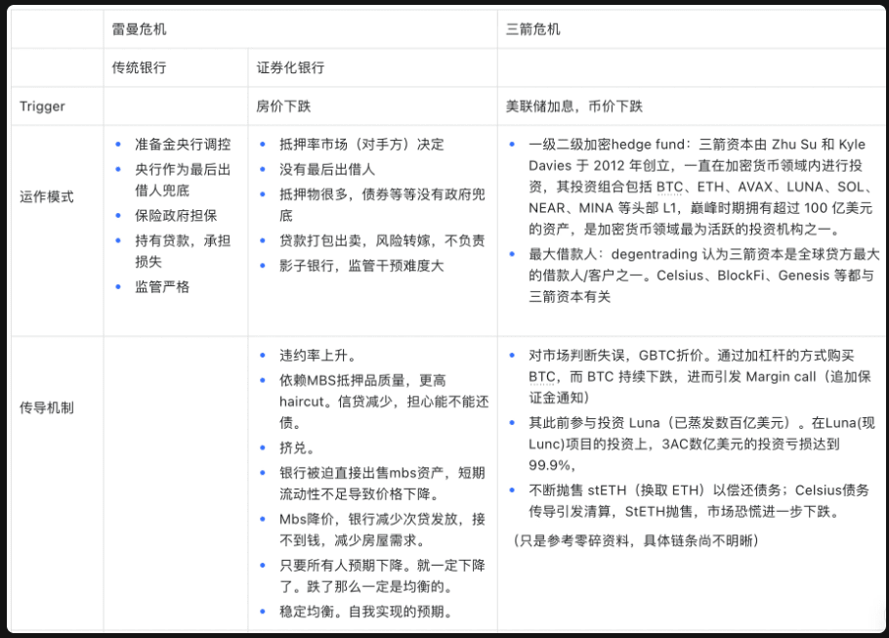This screenshot has width=889, height=638.
Task: Click the 银行被迫直接出售mbs资产 bullet
Action: 382,484
